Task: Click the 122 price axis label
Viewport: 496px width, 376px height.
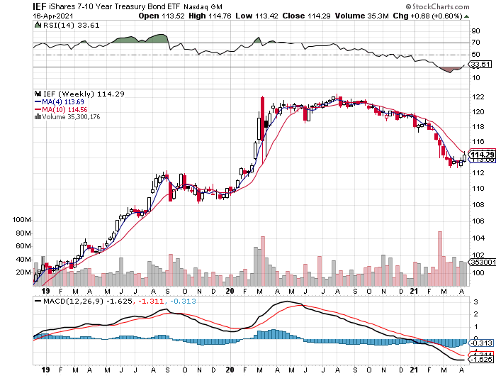Action: [478, 97]
